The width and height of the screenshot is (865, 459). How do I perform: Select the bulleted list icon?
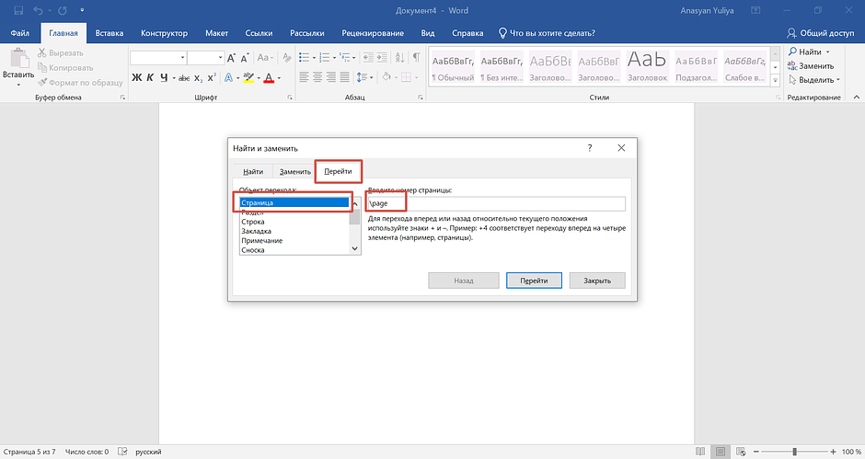(x=305, y=57)
